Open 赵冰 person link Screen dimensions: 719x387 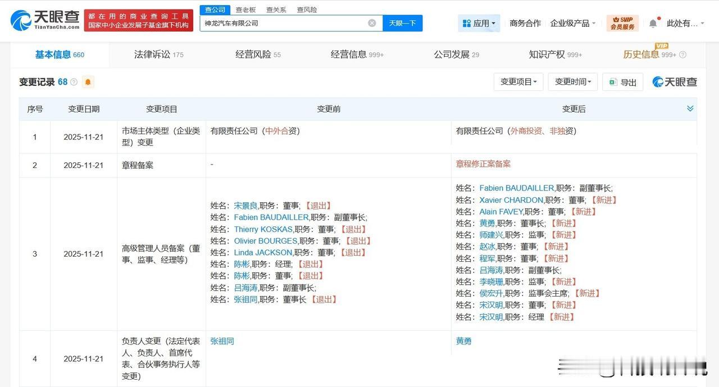tap(488, 247)
